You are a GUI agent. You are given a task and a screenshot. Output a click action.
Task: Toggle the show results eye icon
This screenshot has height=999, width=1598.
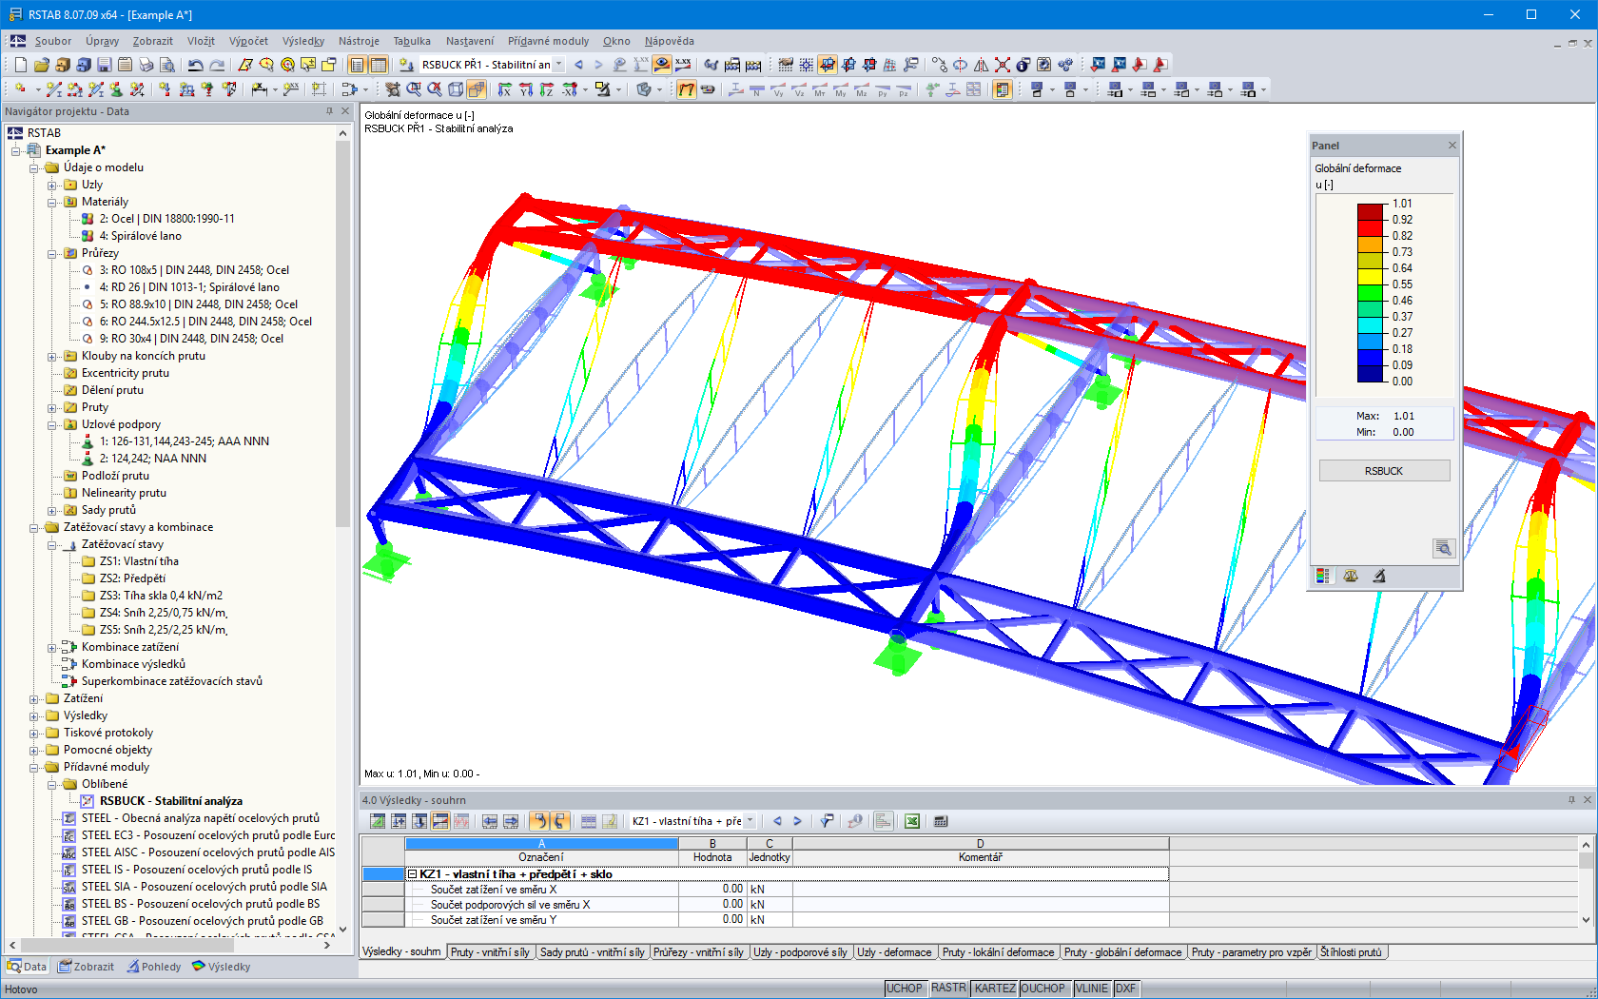click(662, 65)
